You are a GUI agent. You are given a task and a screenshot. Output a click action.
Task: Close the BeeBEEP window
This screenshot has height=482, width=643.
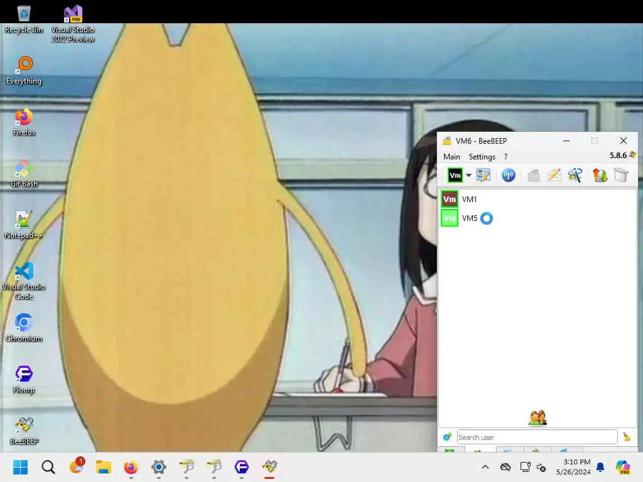(x=624, y=141)
